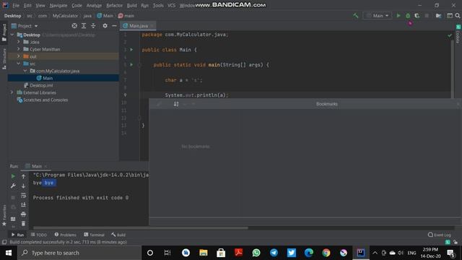This screenshot has height=260, width=462.
Task: Expand External Libraries node
Action: point(12,92)
